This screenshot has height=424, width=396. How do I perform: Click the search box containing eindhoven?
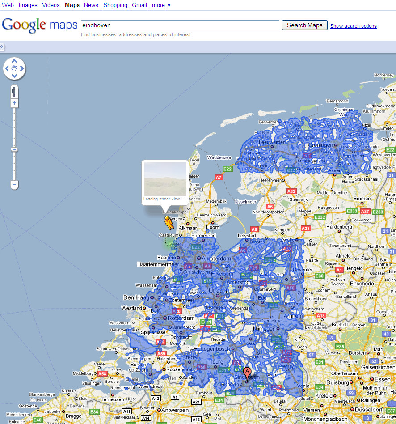pos(180,25)
